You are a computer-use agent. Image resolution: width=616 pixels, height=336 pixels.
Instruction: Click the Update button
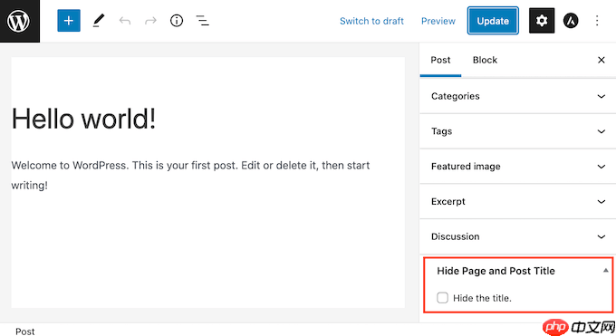tap(493, 21)
